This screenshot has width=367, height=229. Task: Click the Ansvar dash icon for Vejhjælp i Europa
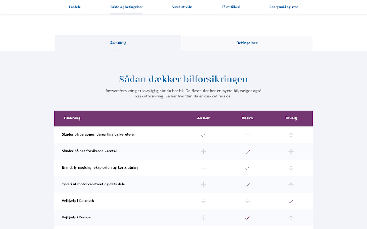tap(204, 218)
